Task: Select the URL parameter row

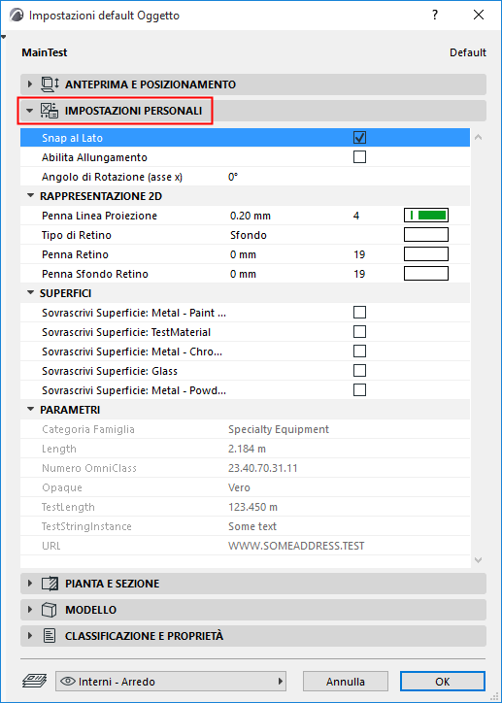Action: pos(245,546)
